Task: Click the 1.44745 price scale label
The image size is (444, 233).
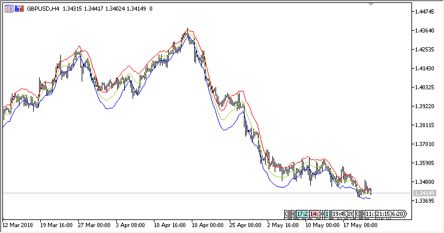Action: 424,12
